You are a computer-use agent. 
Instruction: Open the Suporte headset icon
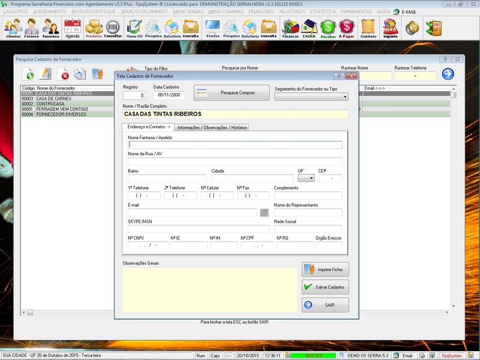391,28
